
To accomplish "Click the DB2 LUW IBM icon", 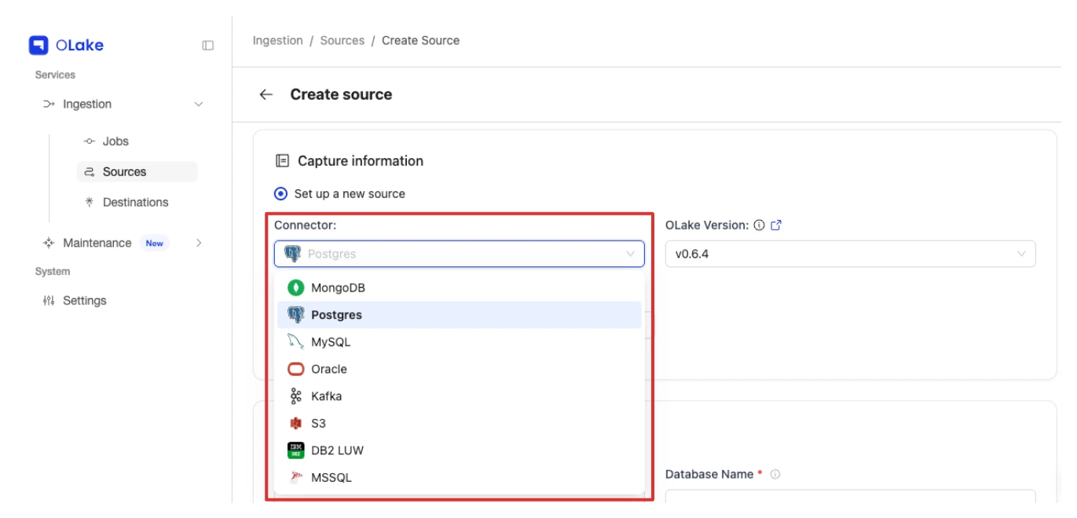I will [x=296, y=450].
